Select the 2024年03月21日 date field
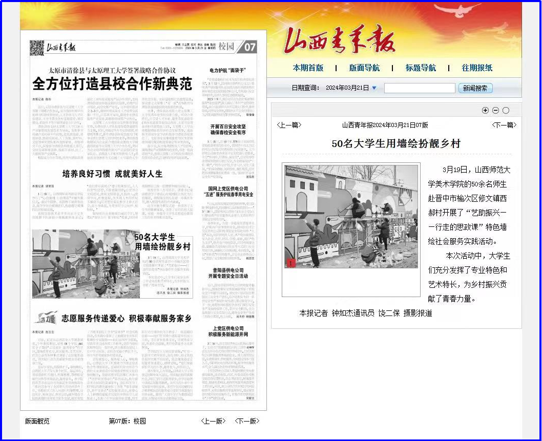542x441 pixels. coord(347,88)
